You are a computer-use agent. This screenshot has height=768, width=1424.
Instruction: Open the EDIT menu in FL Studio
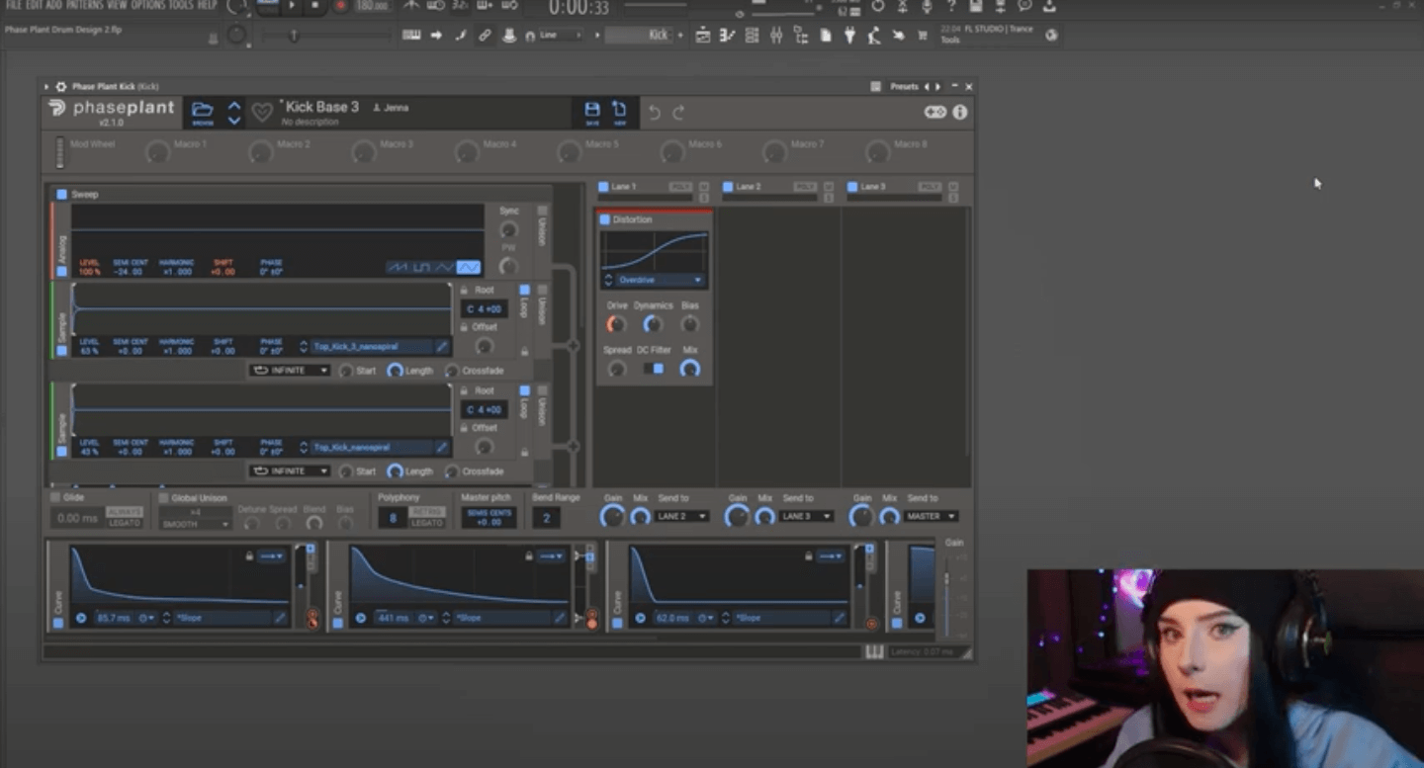point(34,5)
